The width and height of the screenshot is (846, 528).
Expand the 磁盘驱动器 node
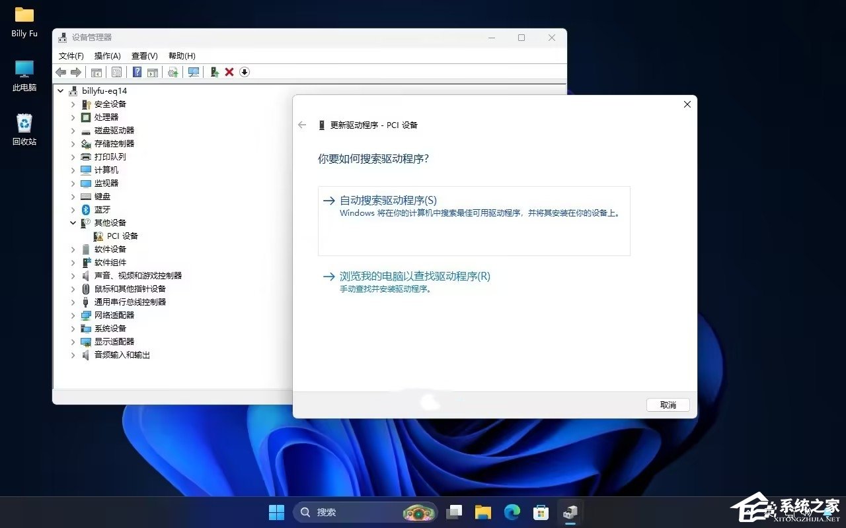(x=73, y=130)
